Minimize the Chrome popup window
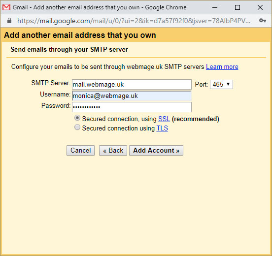272x256 pixels. [215, 7]
